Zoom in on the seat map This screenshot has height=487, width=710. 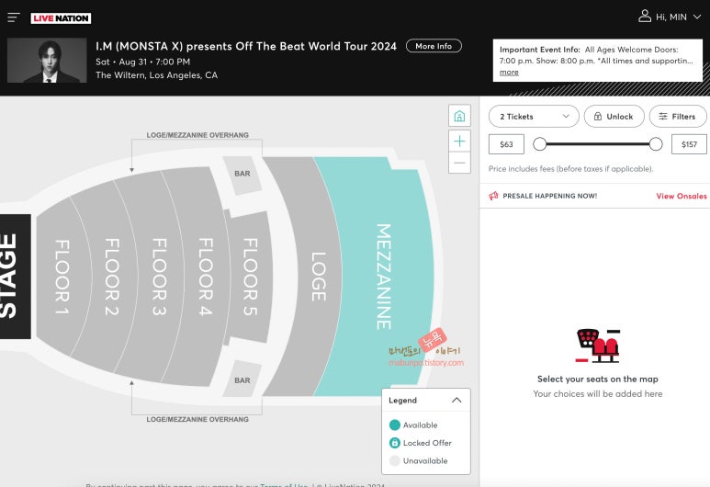coord(459,140)
